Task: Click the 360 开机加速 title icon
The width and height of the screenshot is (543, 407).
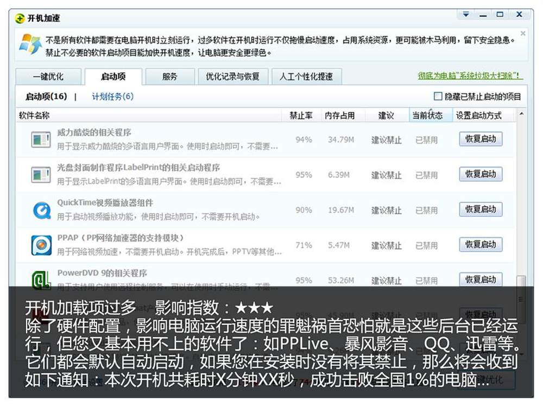Action: 20,18
